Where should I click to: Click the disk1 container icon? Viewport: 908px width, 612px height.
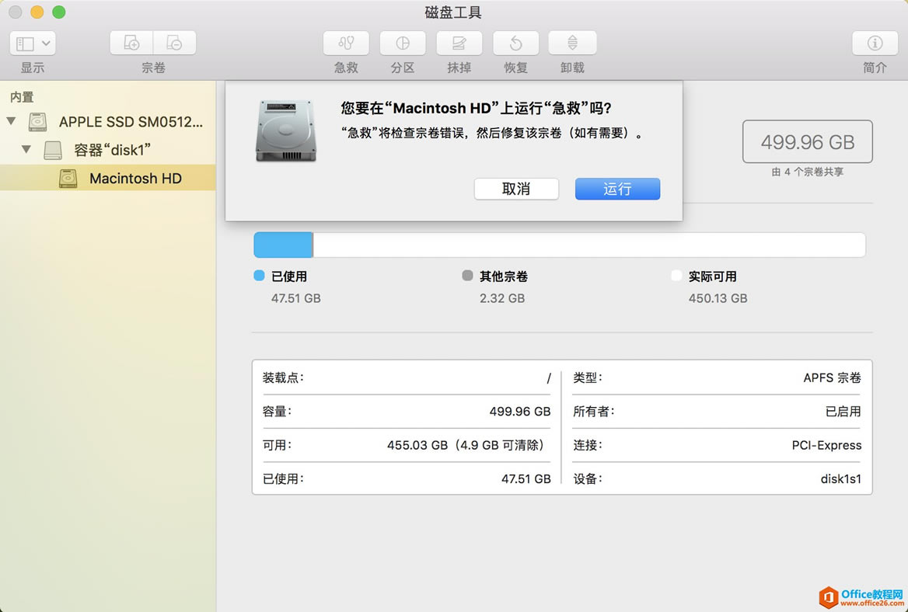[53, 150]
